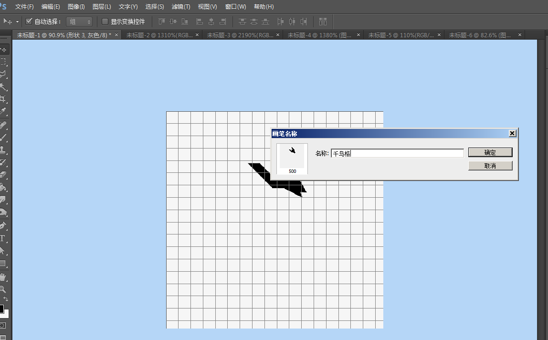
Task: Click the white background color swatch
Action: [6, 314]
